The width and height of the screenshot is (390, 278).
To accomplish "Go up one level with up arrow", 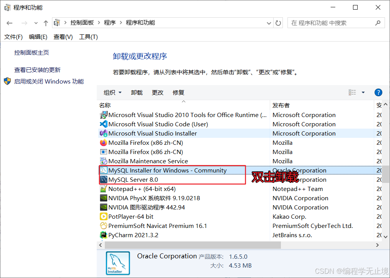I will tap(46, 23).
